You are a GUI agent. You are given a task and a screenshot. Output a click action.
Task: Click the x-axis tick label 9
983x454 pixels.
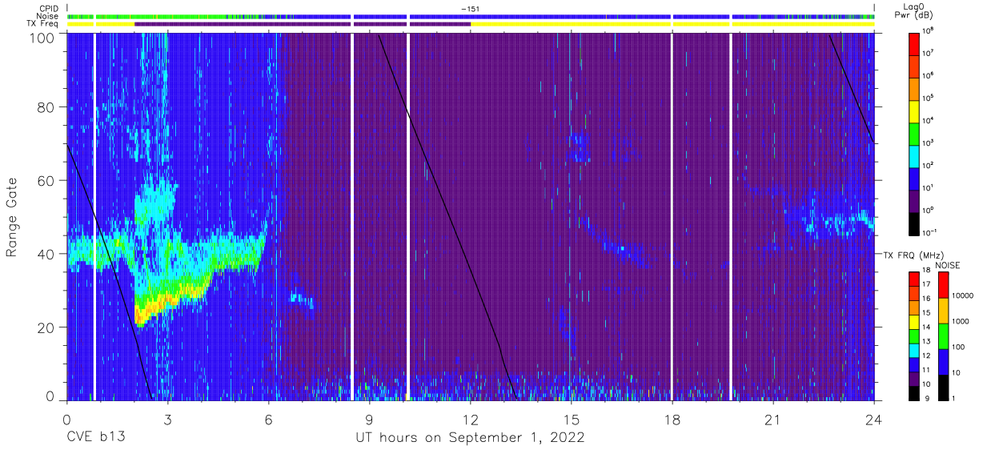pyautogui.click(x=369, y=419)
